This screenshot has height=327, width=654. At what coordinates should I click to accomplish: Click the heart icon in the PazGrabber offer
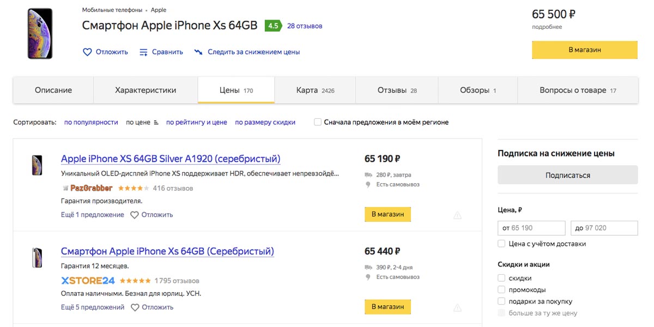[x=135, y=215]
